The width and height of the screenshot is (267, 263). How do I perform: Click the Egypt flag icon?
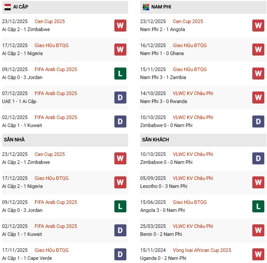[7, 7]
